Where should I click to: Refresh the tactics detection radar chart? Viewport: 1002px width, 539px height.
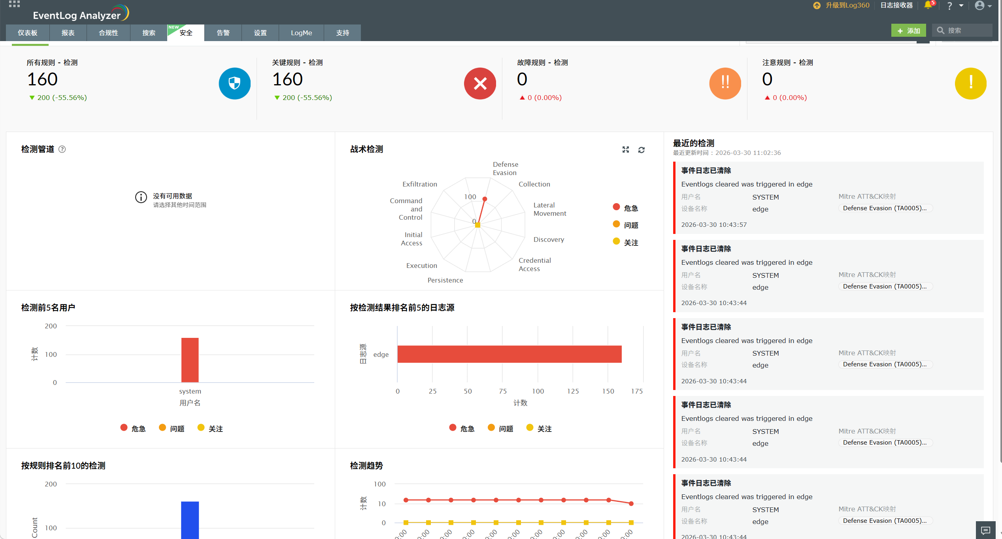tap(641, 150)
